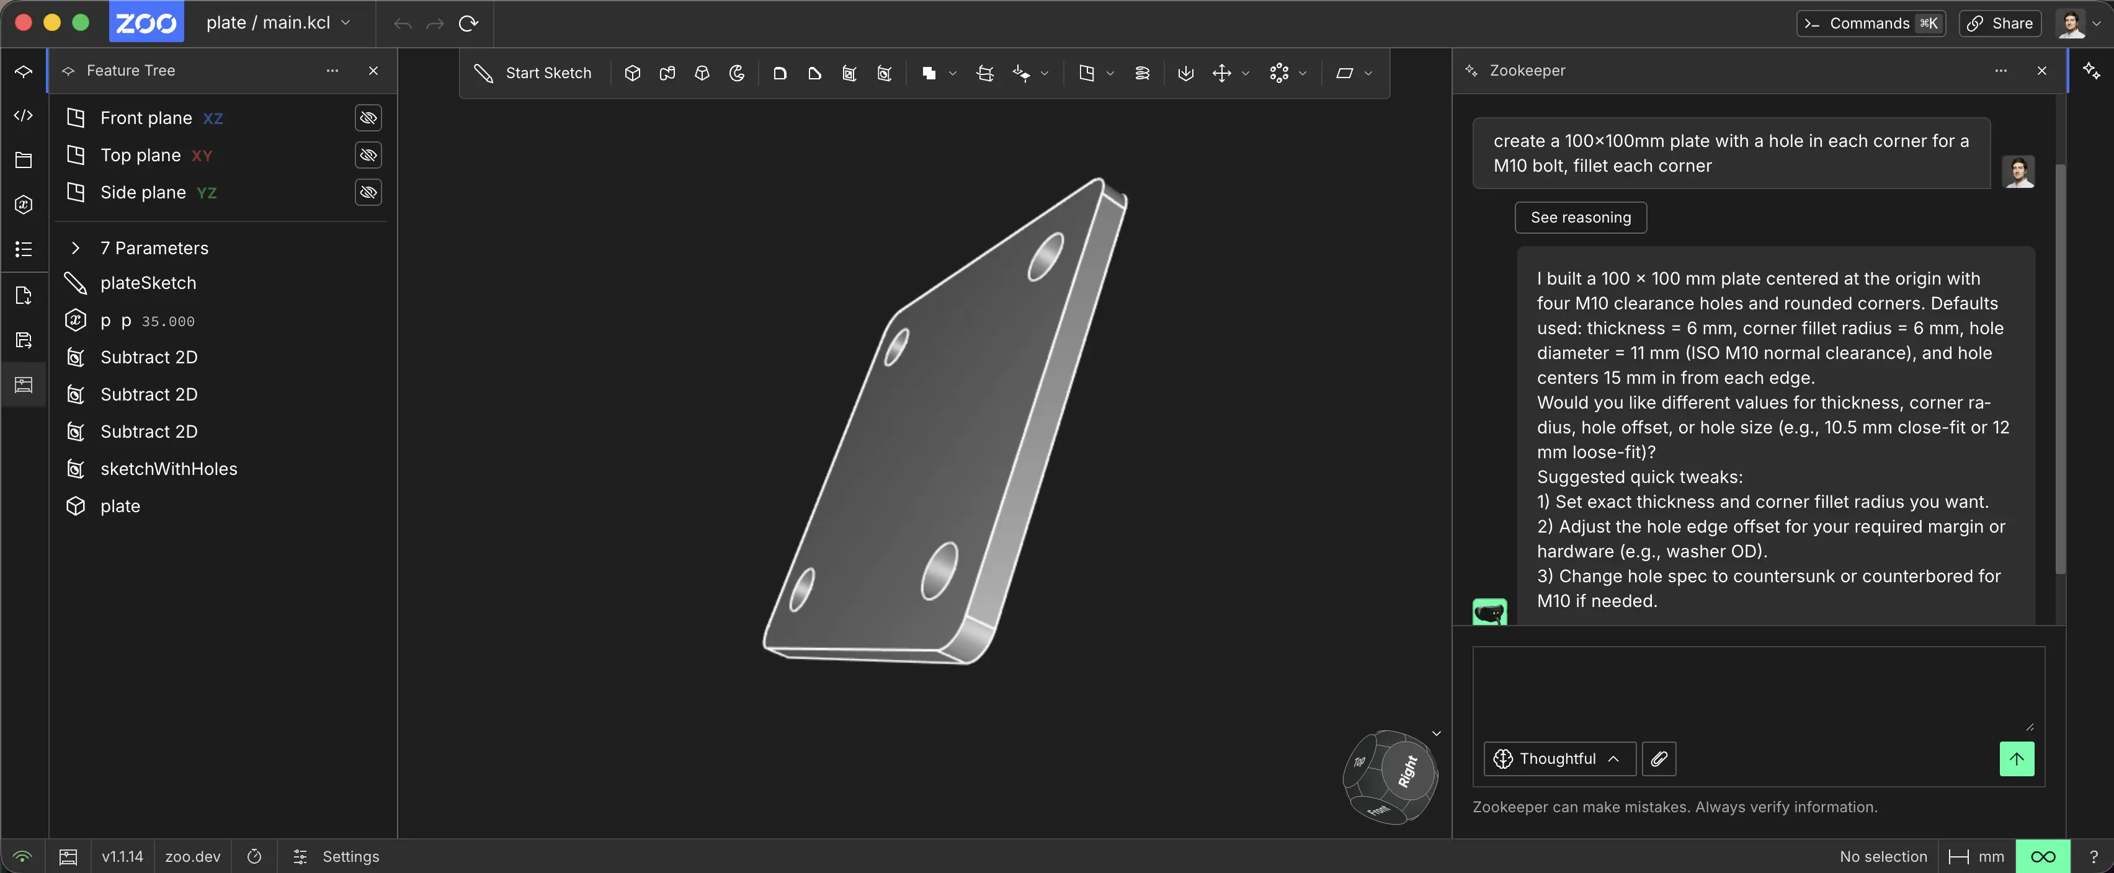Viewport: 2114px width, 873px height.
Task: Open the Thoughtful reasoning mode dropdown
Action: click(1558, 758)
